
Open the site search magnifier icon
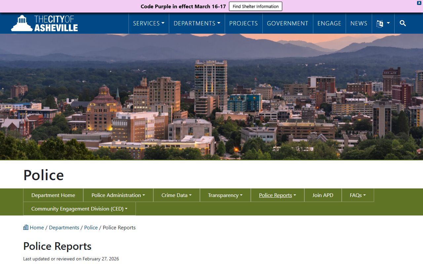click(403, 23)
